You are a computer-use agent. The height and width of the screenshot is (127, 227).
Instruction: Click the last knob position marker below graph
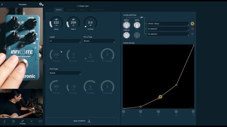(x=193, y=111)
